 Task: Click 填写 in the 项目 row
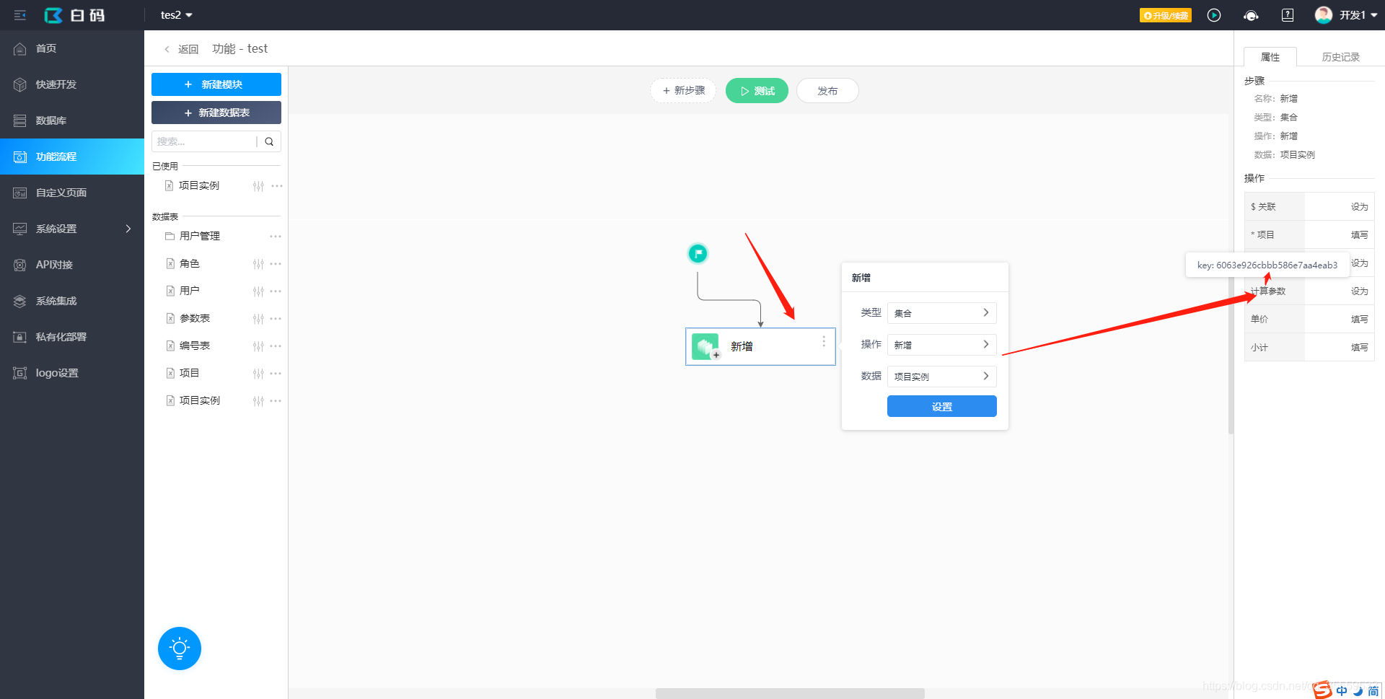tap(1359, 235)
